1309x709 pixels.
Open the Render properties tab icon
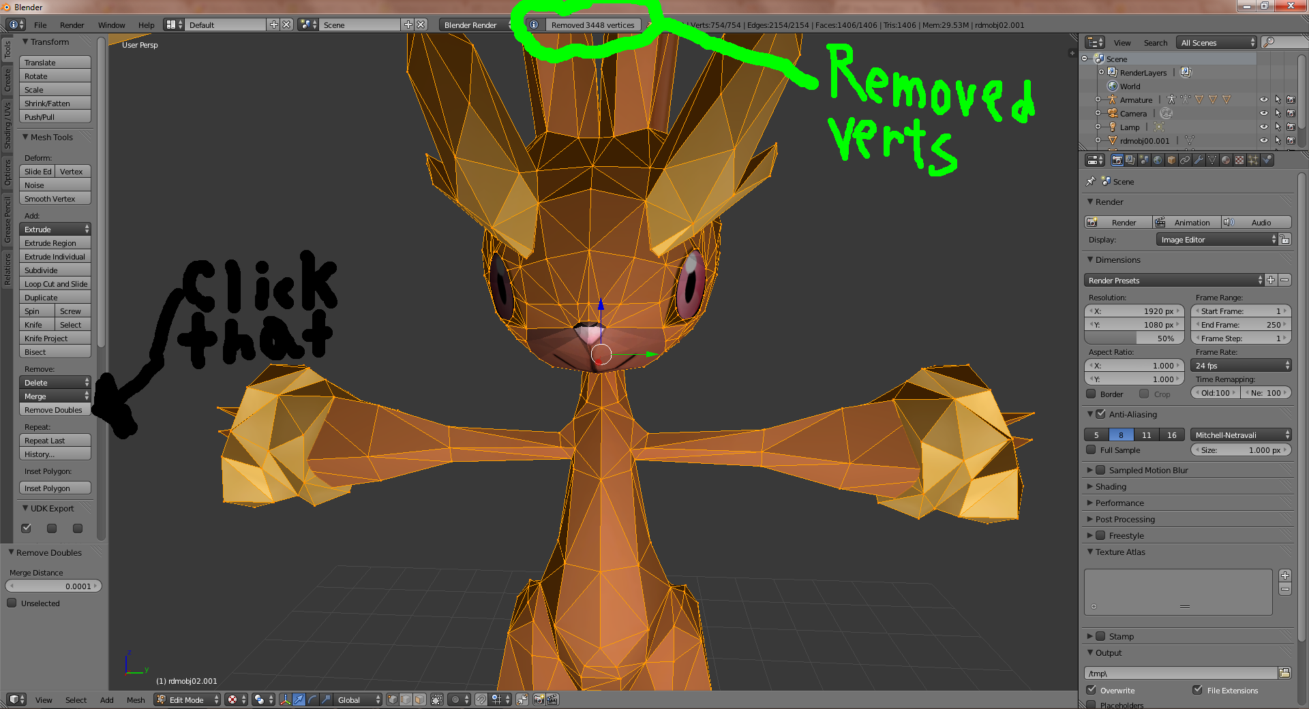point(1117,160)
